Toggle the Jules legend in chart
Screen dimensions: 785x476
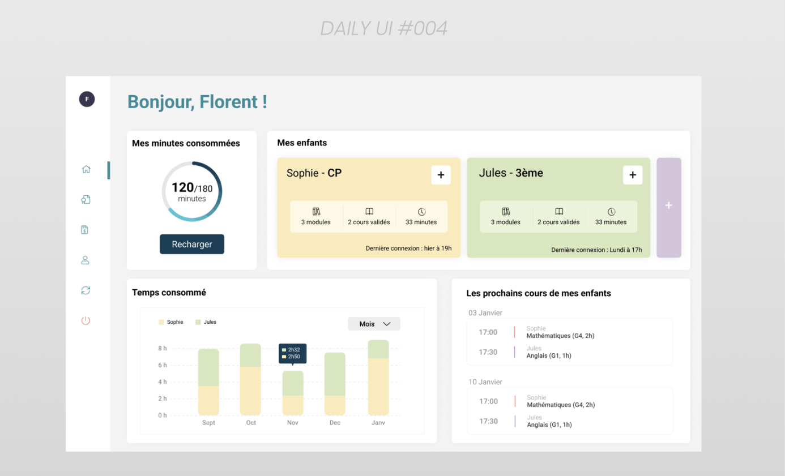coord(206,322)
